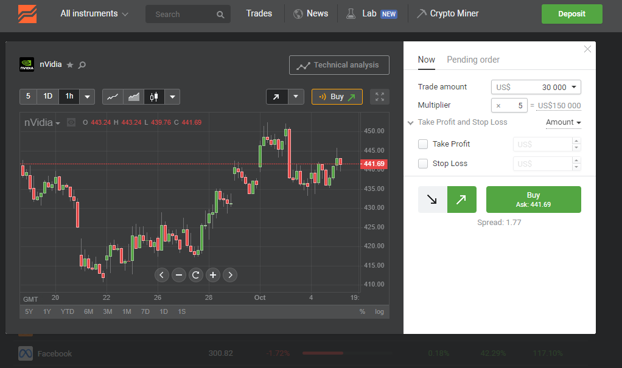
Task: Click green Buy Ask 441.69 button
Action: pos(534,200)
